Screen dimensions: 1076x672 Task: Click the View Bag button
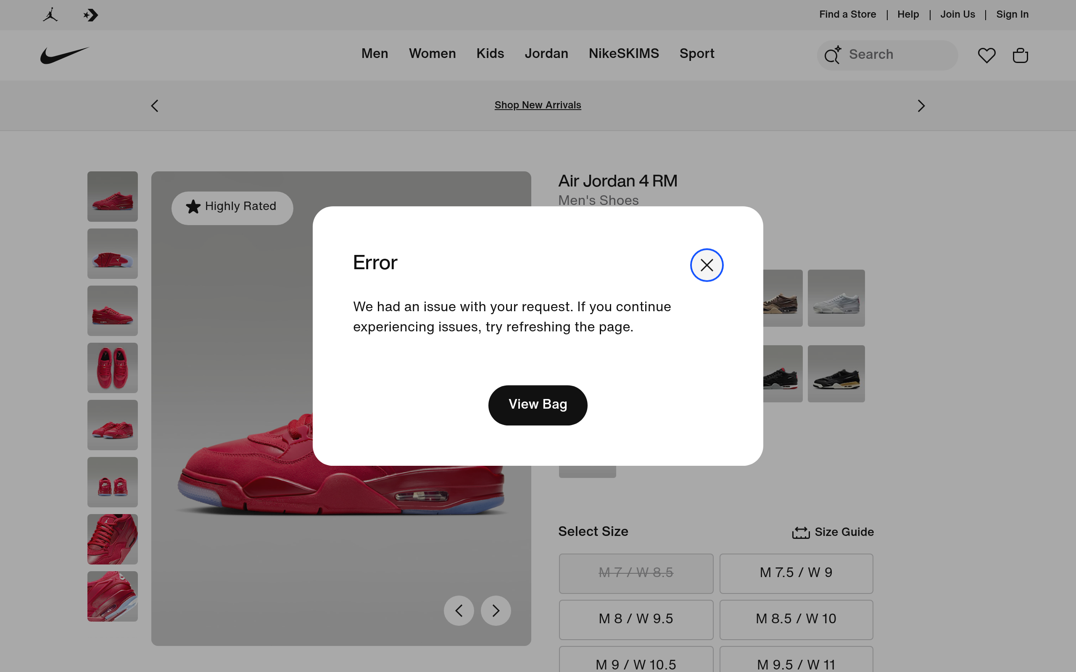(x=538, y=405)
